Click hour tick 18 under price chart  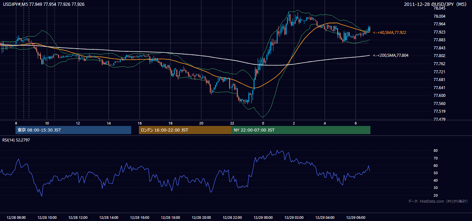click(170, 123)
